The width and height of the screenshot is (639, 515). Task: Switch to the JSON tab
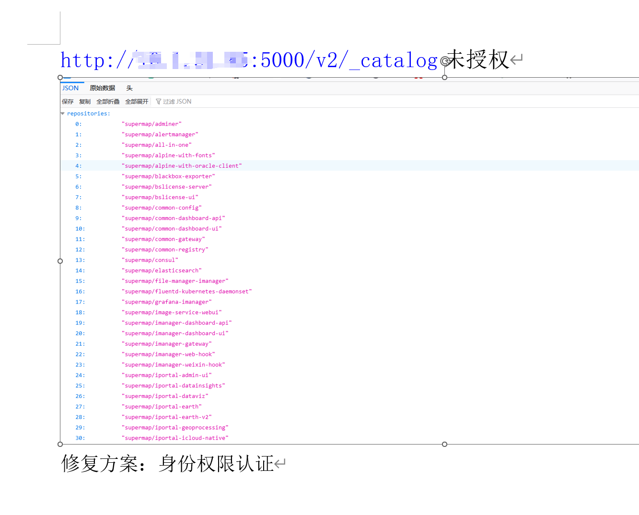tap(70, 88)
